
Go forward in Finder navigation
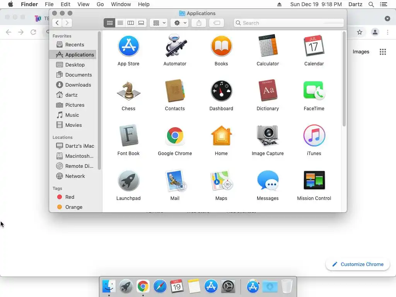(67, 23)
